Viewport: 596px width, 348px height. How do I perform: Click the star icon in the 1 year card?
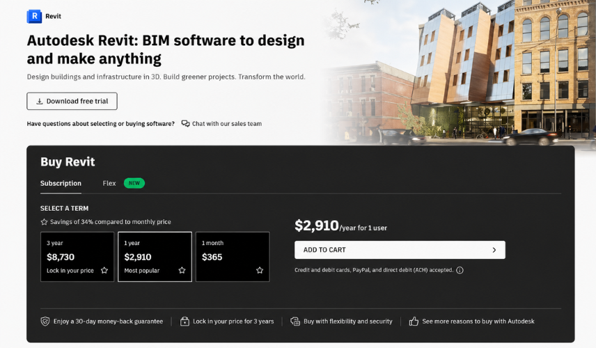182,270
